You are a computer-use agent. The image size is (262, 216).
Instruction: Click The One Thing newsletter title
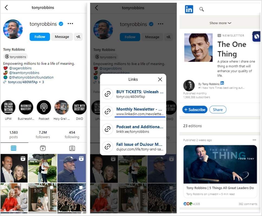tap(232, 49)
